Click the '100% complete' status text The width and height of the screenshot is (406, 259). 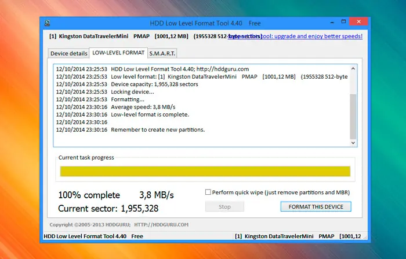(89, 195)
